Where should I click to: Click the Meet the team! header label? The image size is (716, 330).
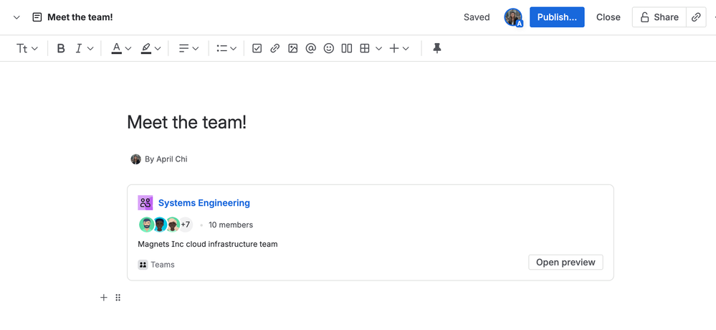pyautogui.click(x=80, y=17)
